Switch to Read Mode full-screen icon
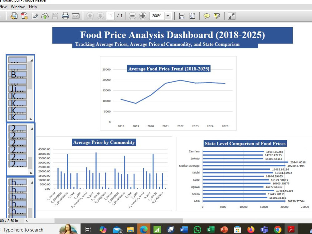The width and height of the screenshot is (312, 234). (232, 16)
